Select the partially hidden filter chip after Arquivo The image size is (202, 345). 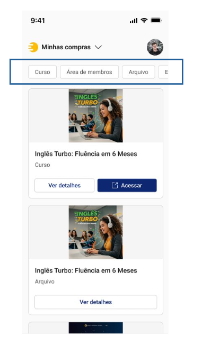pos(163,72)
